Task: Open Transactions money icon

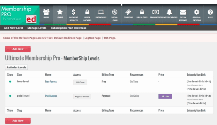Action: 155,12
